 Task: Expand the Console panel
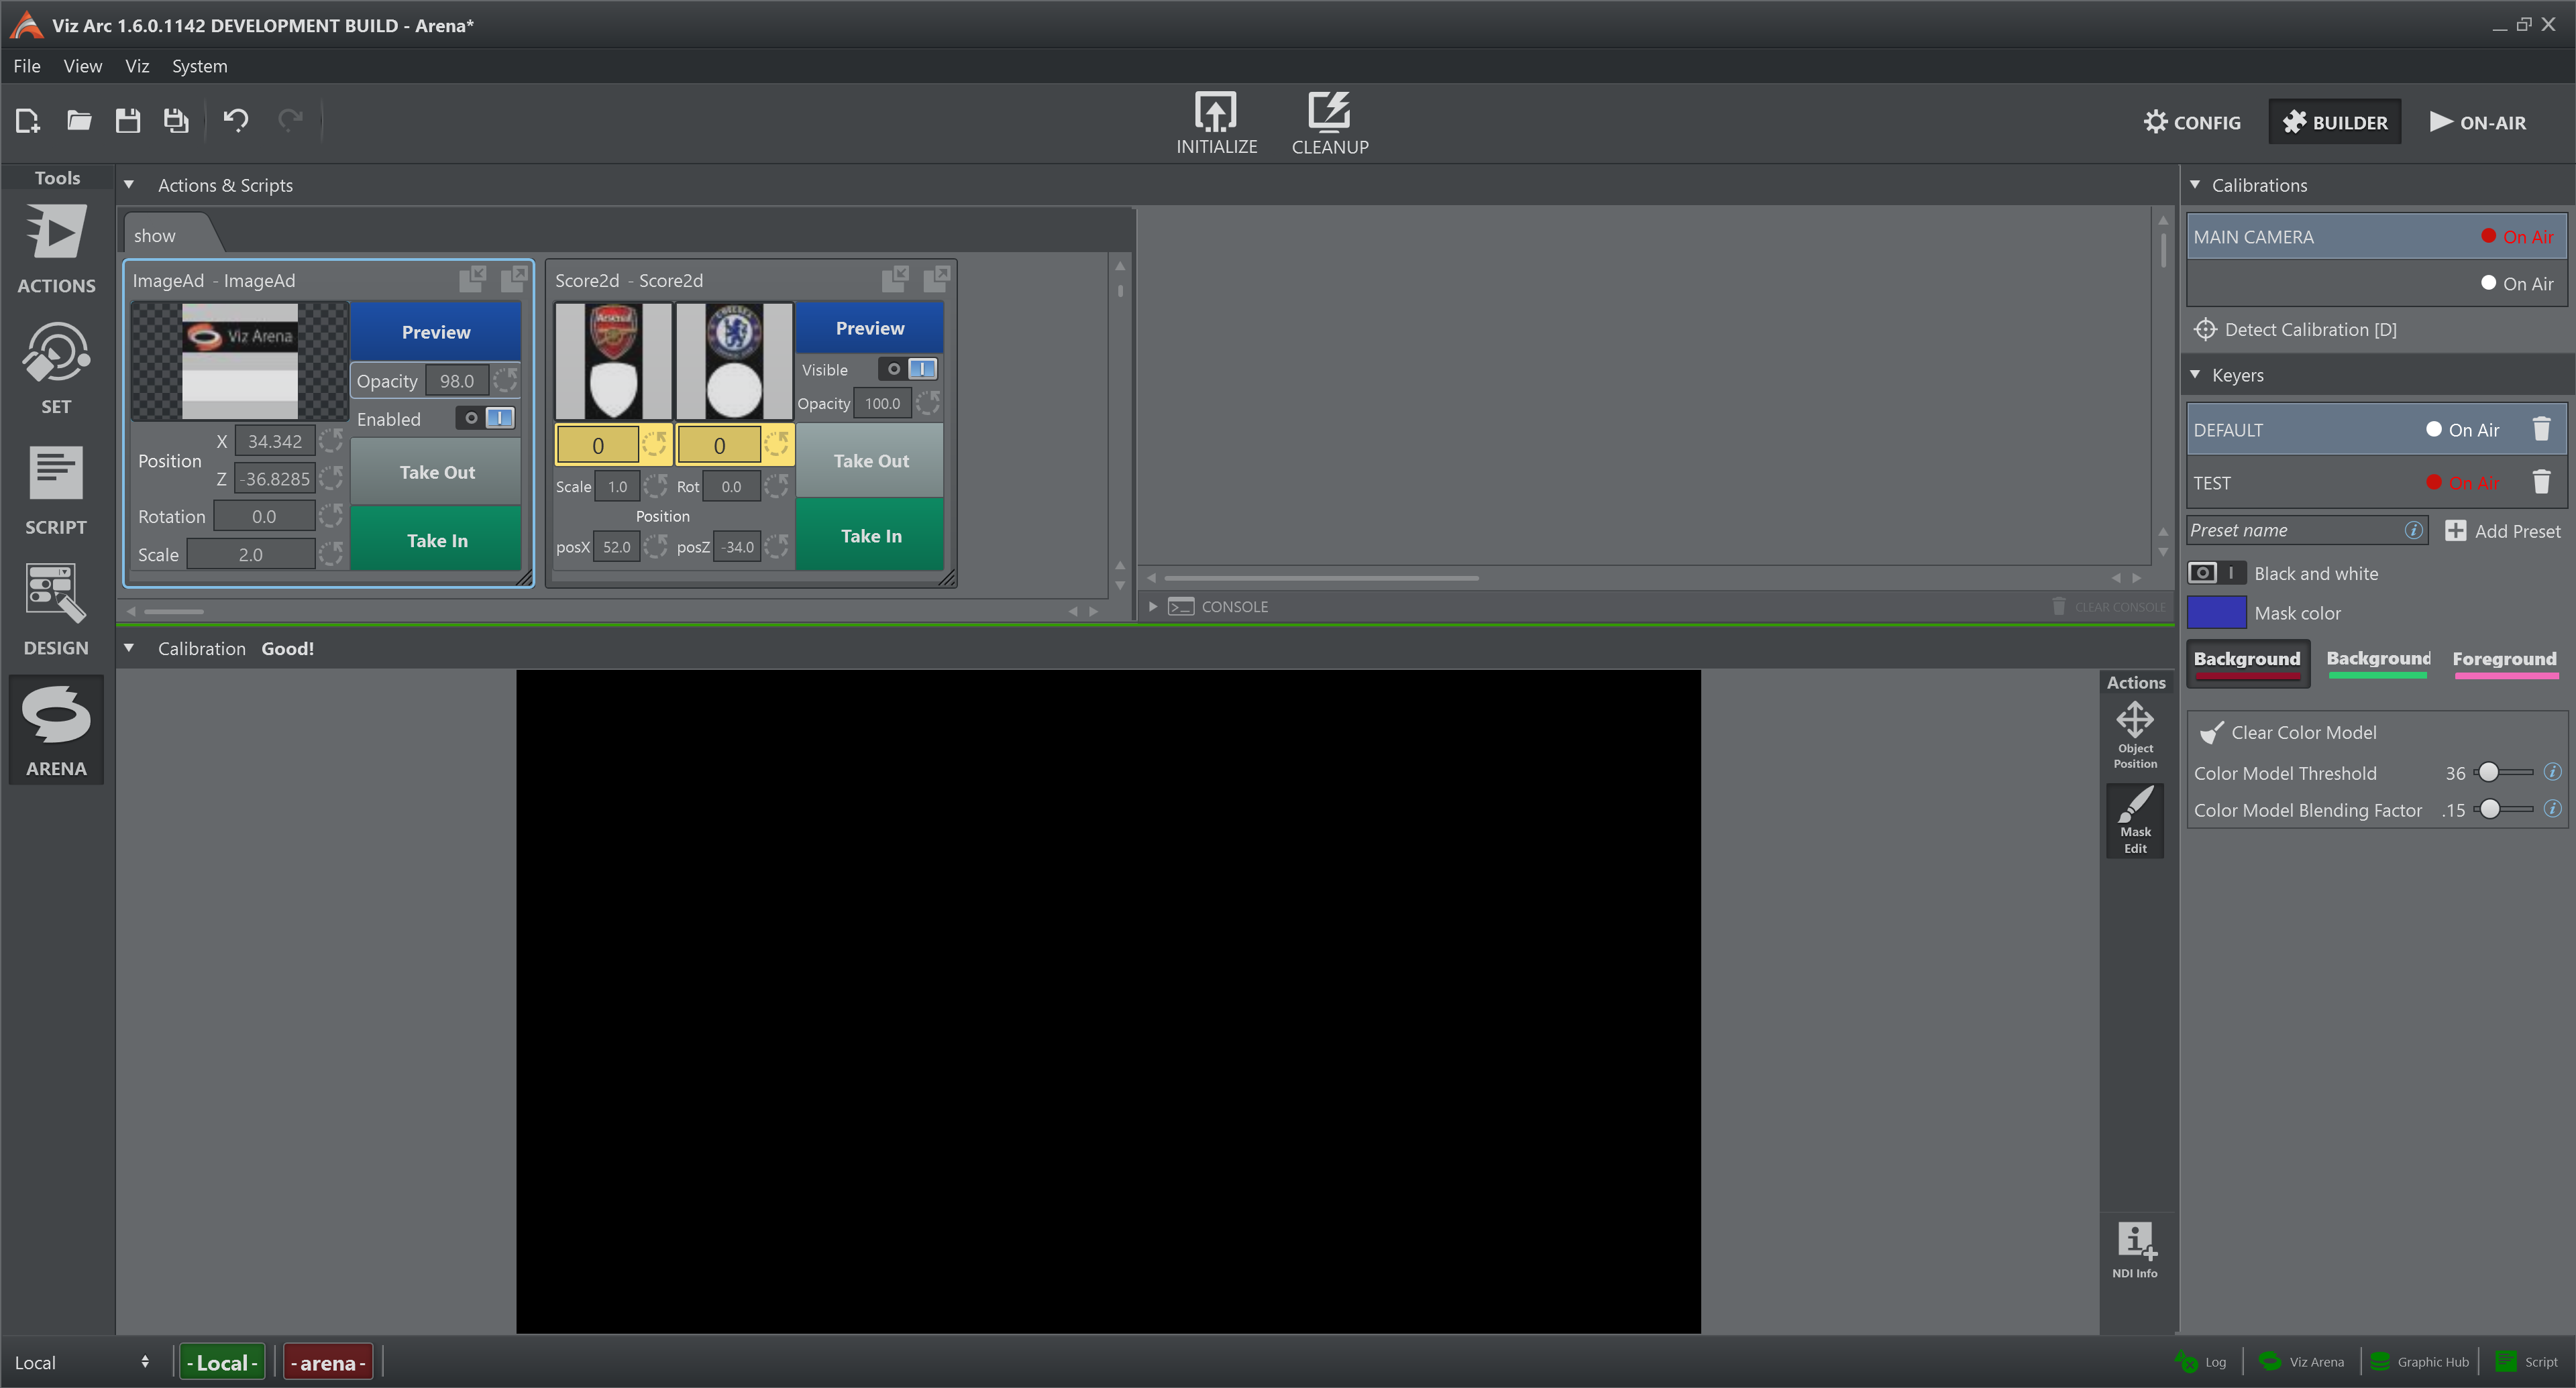1152,607
